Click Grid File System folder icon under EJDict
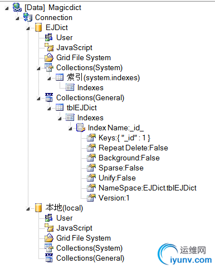The height and width of the screenshot is (269, 215). (49, 57)
